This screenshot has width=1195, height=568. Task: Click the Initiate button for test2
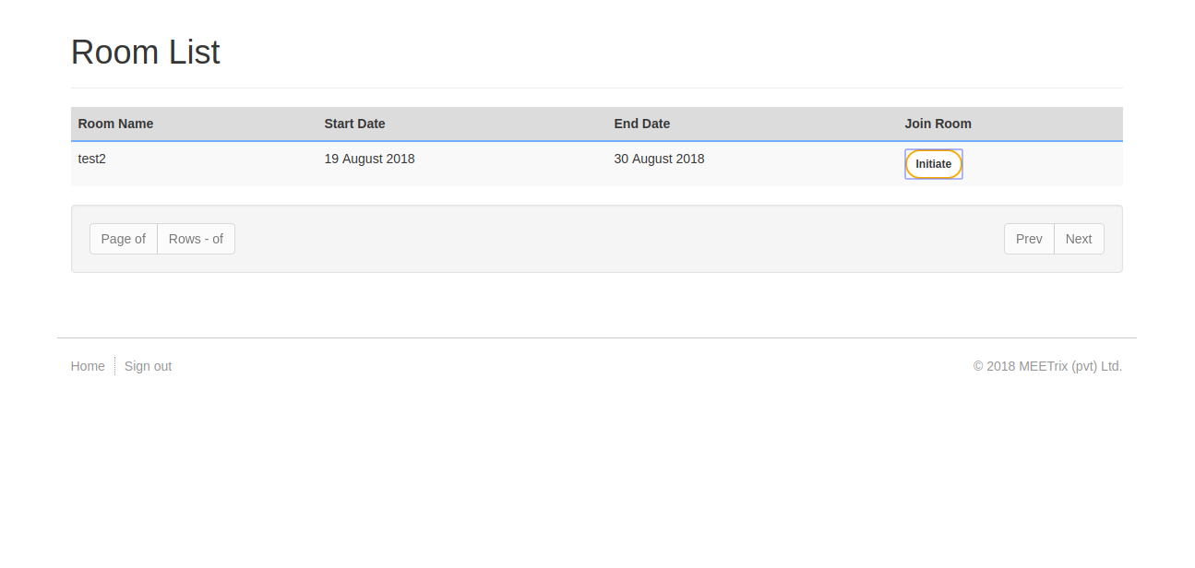pos(933,164)
